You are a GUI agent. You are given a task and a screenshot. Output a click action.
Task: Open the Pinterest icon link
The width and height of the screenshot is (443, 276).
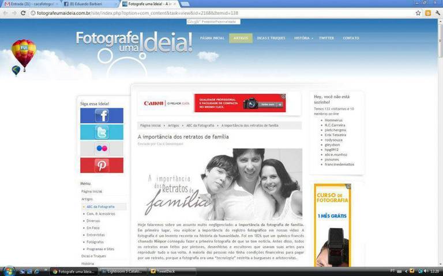point(102,166)
